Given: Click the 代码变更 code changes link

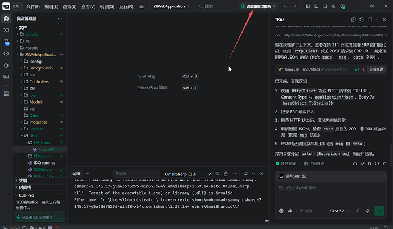Looking at the screenshot, I should coord(314,163).
